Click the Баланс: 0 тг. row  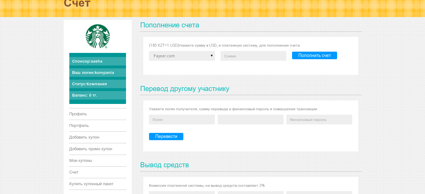pos(98,95)
